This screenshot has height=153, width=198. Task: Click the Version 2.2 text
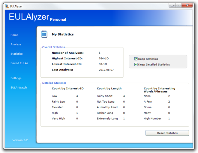click(20, 140)
